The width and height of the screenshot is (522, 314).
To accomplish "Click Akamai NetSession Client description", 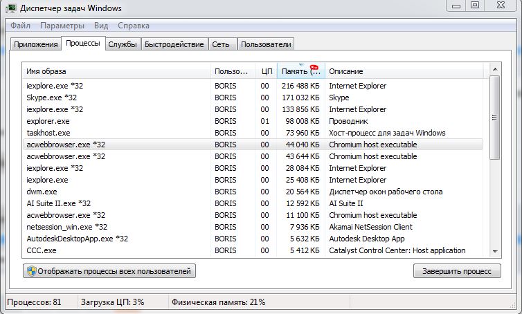I will (370, 227).
